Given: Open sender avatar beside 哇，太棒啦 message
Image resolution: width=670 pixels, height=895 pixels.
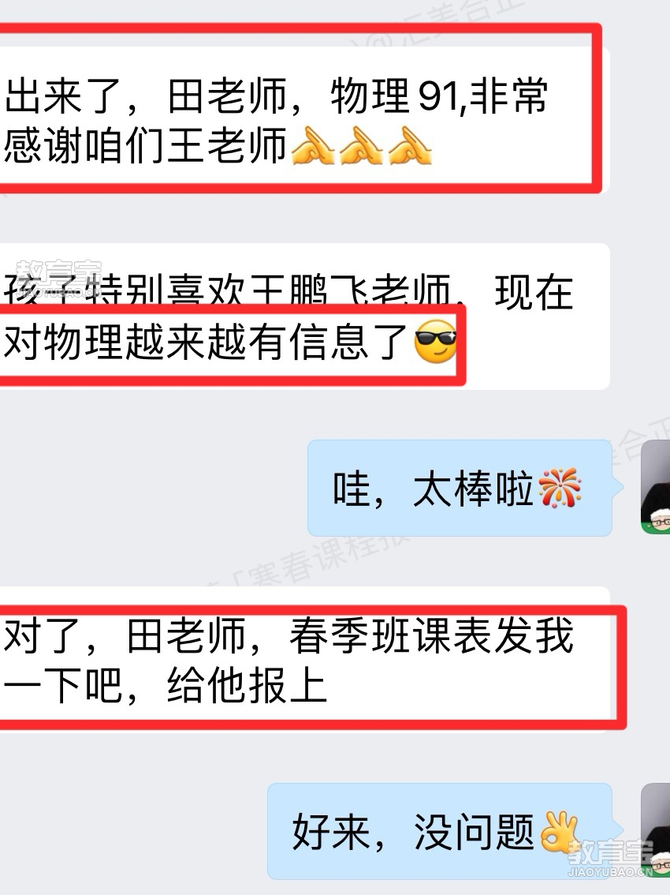Looking at the screenshot, I should click(656, 487).
